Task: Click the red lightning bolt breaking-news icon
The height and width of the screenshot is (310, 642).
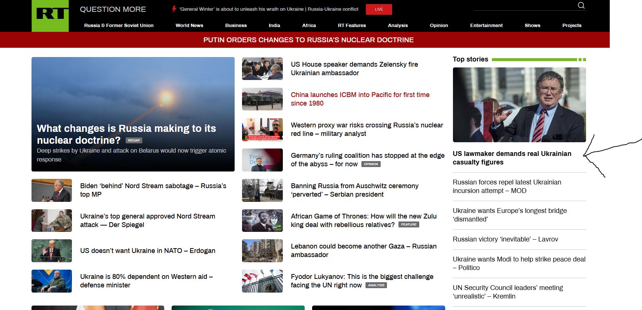Action: point(174,9)
